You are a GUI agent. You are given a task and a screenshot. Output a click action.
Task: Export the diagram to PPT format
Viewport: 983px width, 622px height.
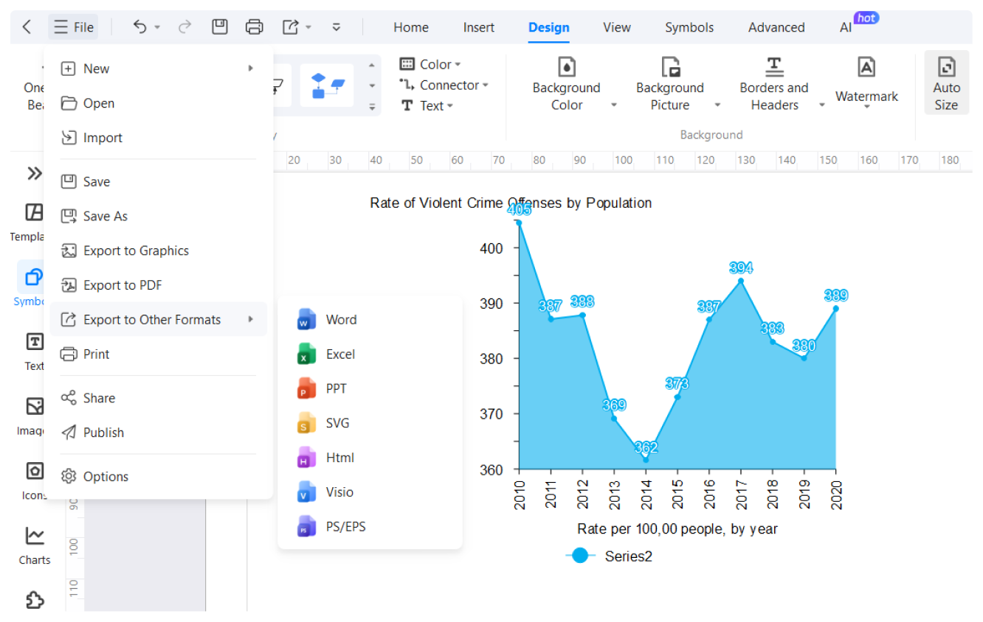tap(370, 388)
